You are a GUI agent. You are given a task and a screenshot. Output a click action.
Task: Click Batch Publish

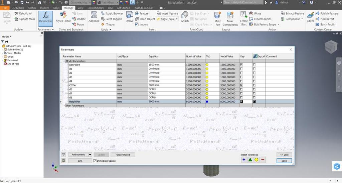point(326,24)
